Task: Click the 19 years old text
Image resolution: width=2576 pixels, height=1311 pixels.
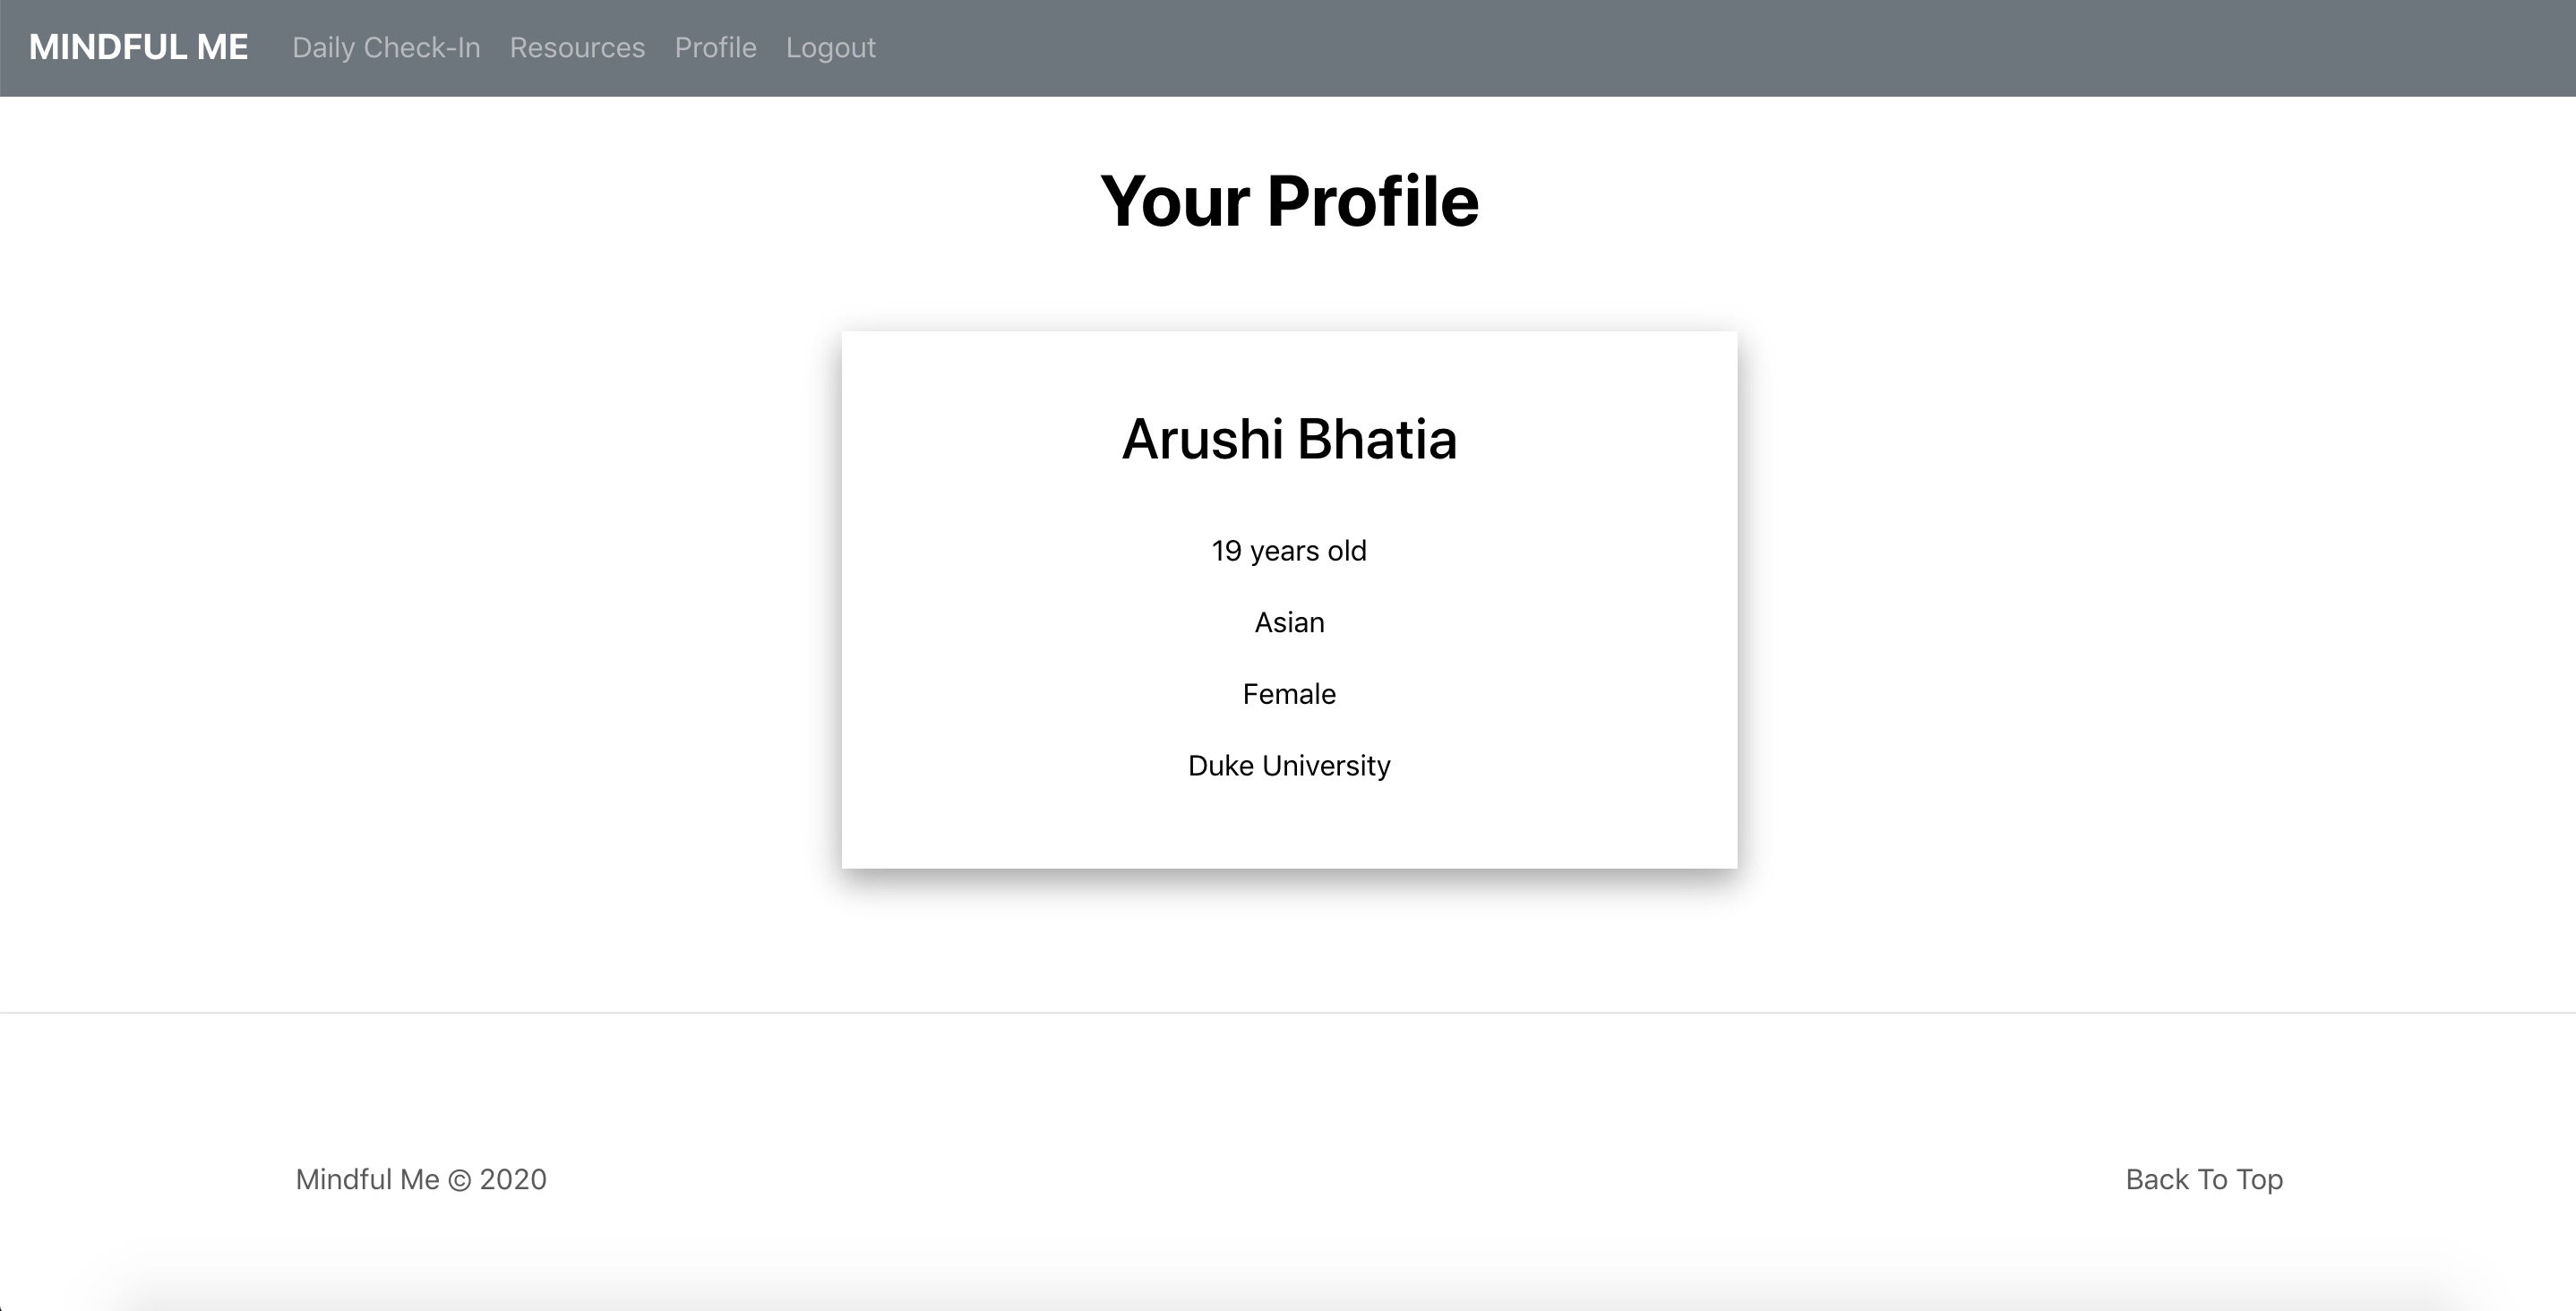Action: [1288, 551]
